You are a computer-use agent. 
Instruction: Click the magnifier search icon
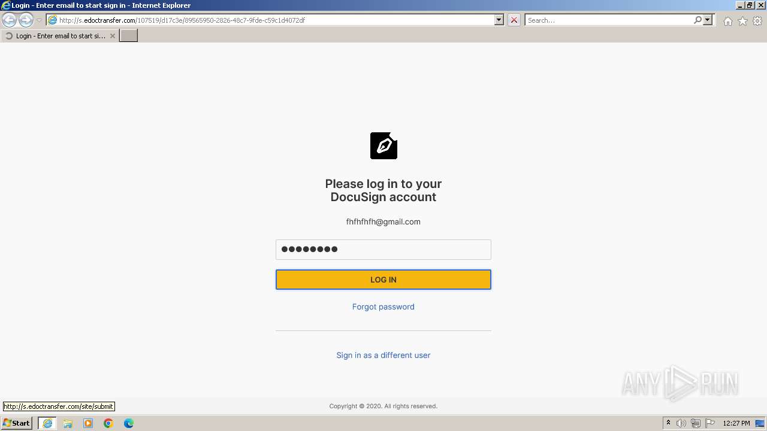(x=697, y=20)
